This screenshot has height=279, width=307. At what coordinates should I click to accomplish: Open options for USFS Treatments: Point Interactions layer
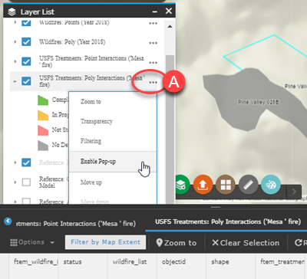pyautogui.click(x=153, y=63)
